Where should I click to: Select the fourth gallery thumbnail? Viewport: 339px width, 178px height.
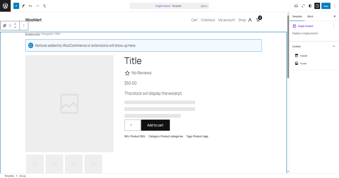point(93,164)
